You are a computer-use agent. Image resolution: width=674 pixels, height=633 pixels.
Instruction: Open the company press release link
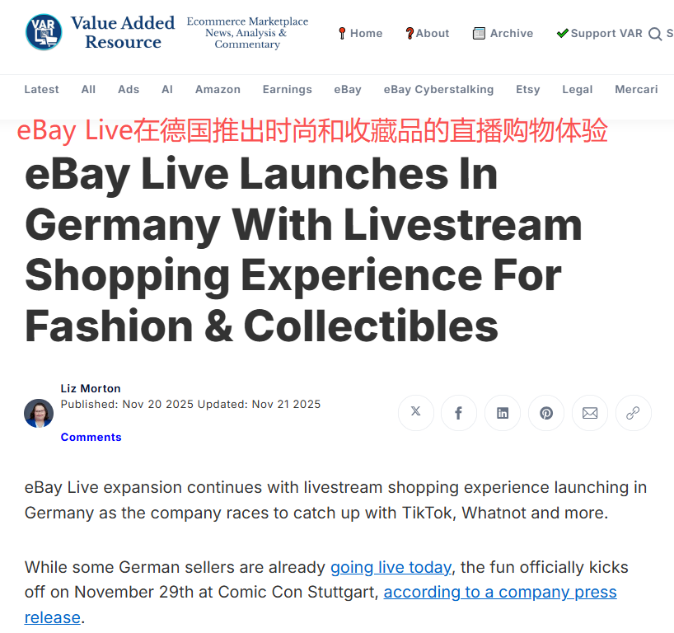[500, 592]
